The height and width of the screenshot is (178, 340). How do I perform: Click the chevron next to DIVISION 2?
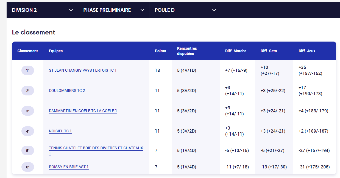point(71,10)
